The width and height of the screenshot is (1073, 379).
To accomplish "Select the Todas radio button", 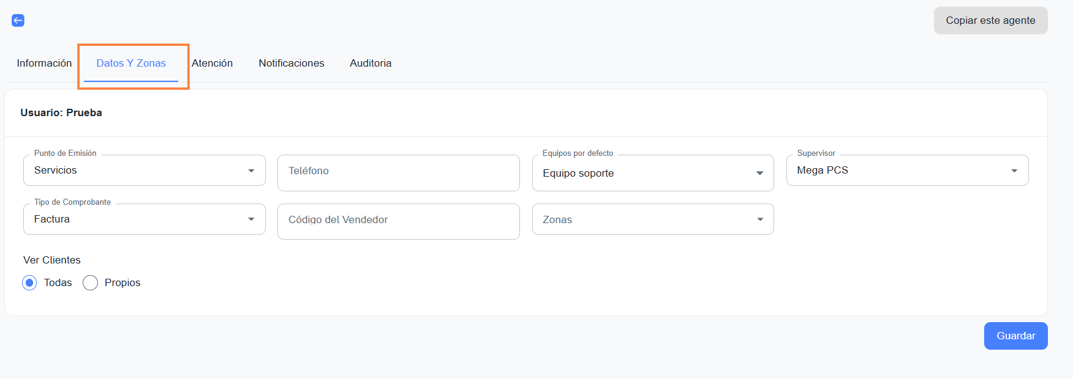I will click(29, 283).
